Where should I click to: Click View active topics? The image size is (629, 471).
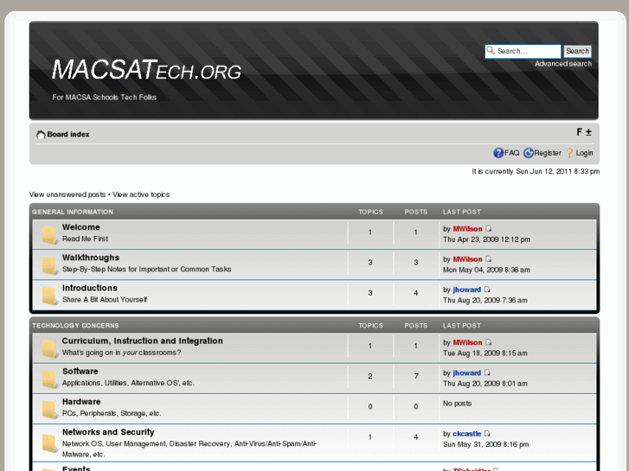(141, 194)
